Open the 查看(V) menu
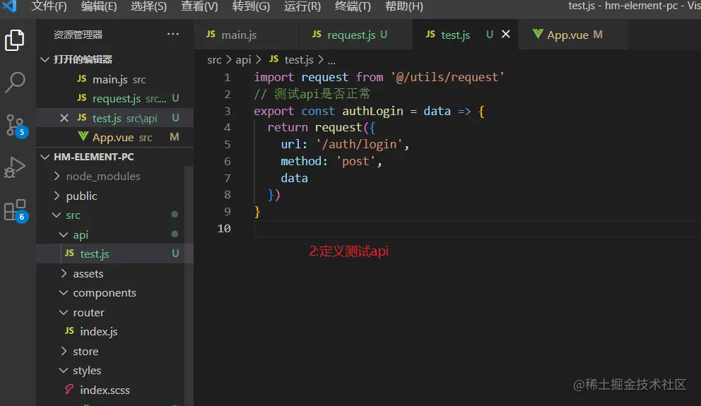The image size is (701, 406). [x=199, y=6]
